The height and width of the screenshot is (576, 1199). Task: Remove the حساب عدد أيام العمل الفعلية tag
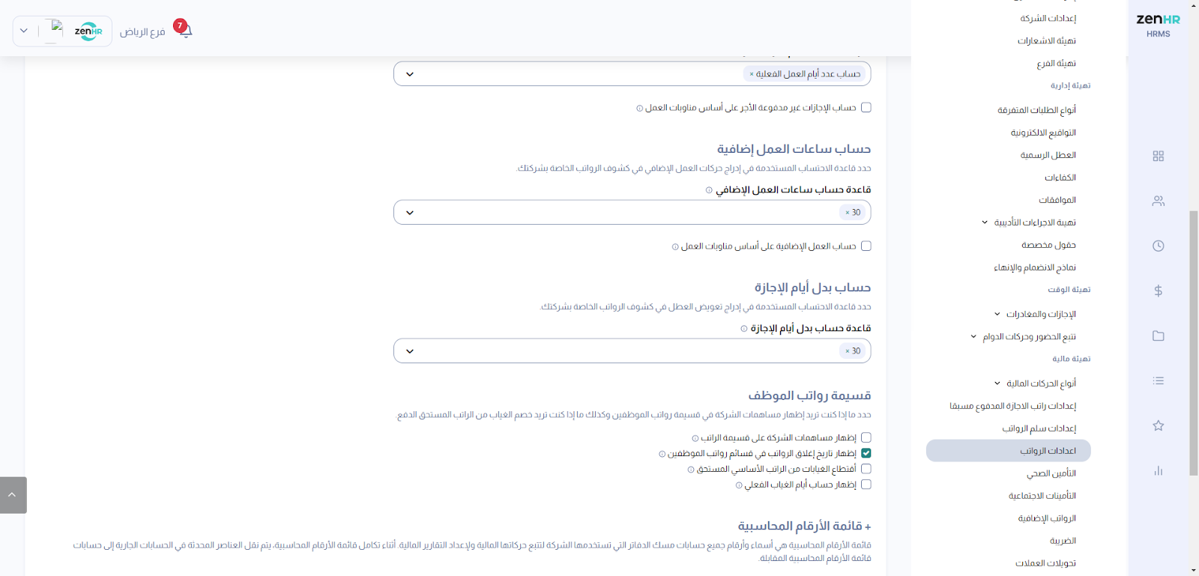coord(752,74)
